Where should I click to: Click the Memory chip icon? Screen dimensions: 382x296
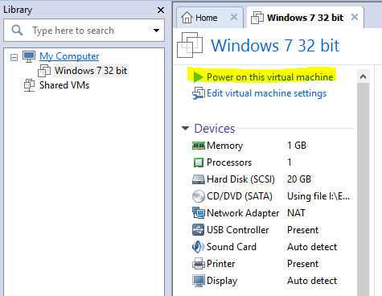tap(199, 146)
